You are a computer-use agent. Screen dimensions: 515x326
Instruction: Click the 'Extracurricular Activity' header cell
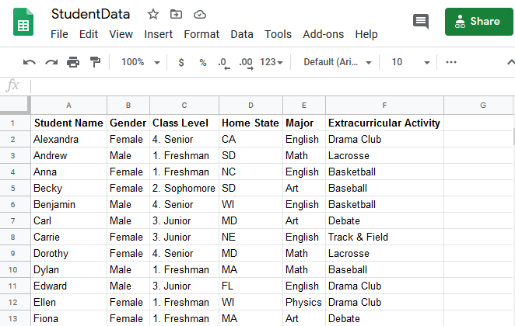click(x=384, y=123)
